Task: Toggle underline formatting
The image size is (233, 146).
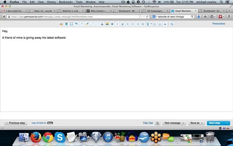Action: (122, 24)
